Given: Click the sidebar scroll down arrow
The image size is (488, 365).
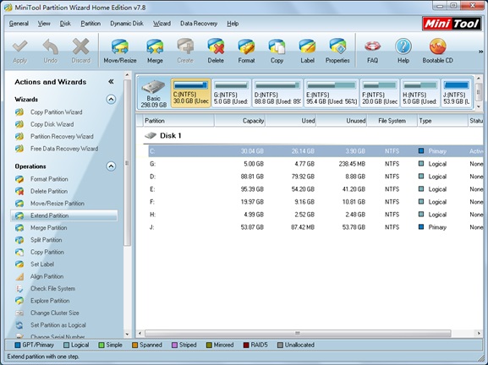Looking at the screenshot, I should (127, 335).
